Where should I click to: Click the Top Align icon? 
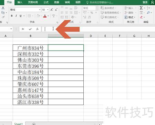click(62, 8)
